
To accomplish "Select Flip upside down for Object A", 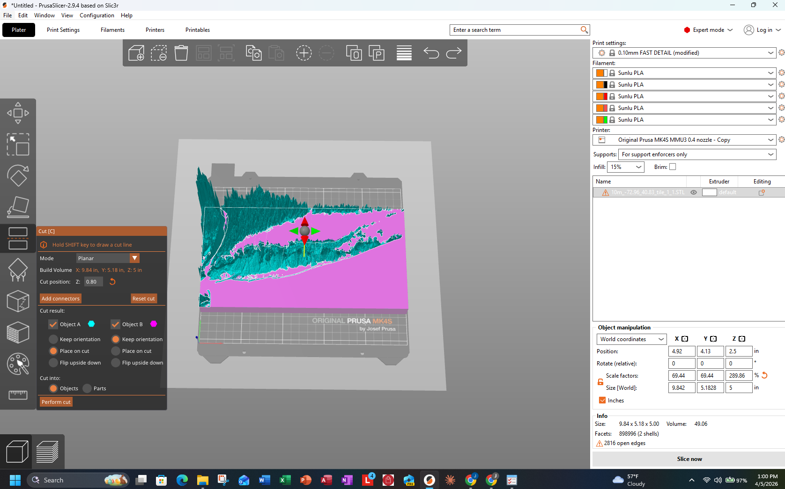I will (53, 363).
